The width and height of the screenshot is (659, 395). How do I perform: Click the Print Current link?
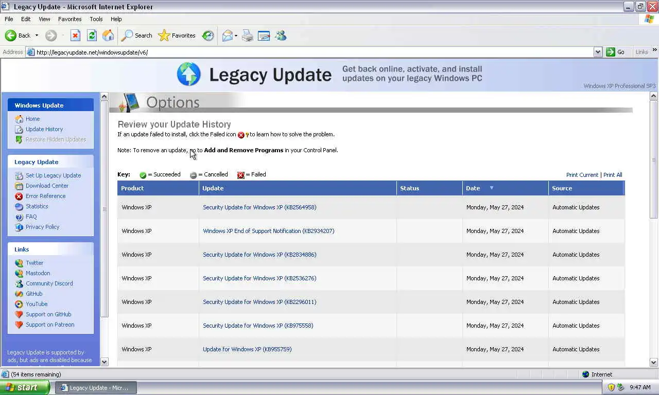(582, 175)
